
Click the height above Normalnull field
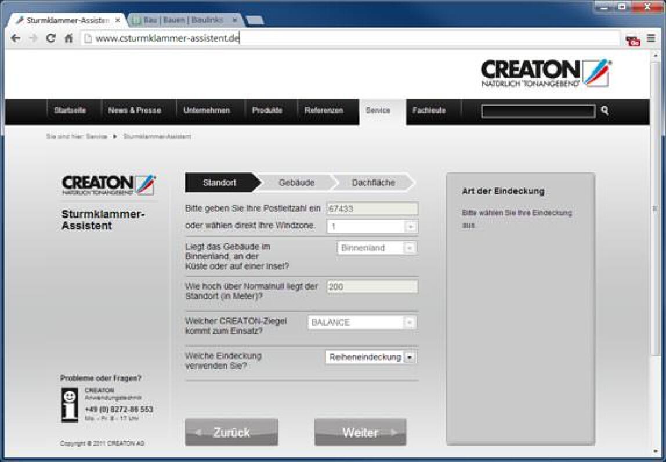click(x=372, y=287)
